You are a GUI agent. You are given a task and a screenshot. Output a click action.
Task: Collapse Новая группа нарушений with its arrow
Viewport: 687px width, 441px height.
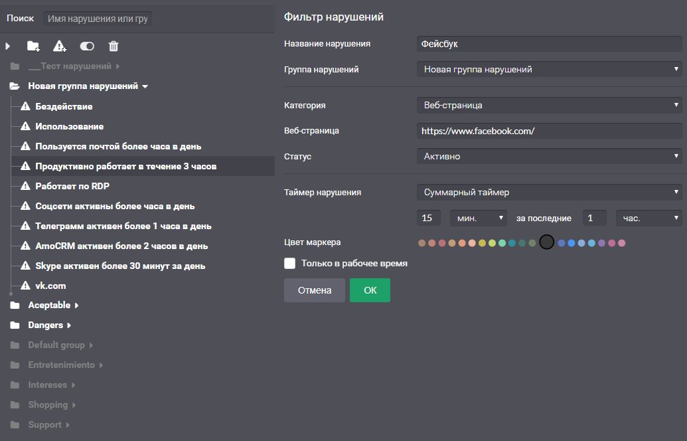pos(145,86)
